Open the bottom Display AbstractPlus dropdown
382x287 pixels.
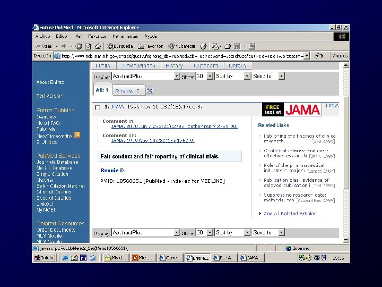point(146,233)
